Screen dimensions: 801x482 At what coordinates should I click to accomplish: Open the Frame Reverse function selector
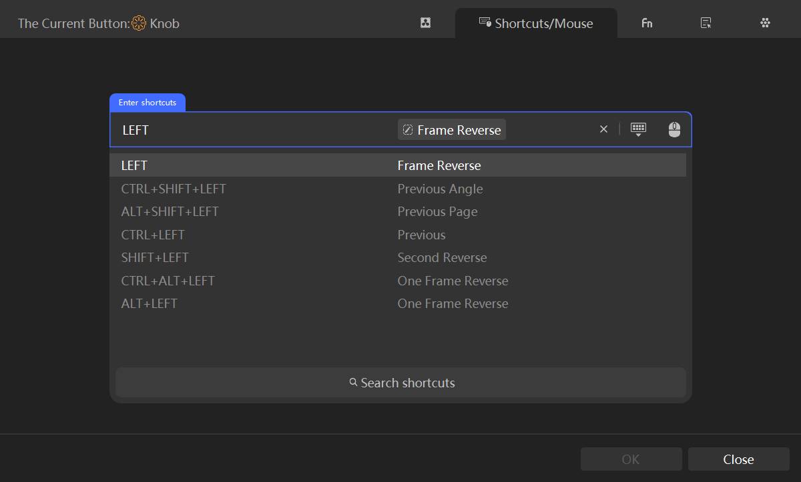point(451,129)
